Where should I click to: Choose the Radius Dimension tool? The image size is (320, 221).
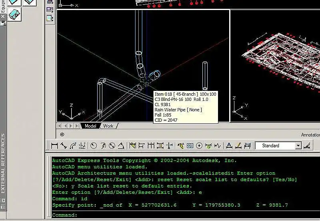point(94,146)
